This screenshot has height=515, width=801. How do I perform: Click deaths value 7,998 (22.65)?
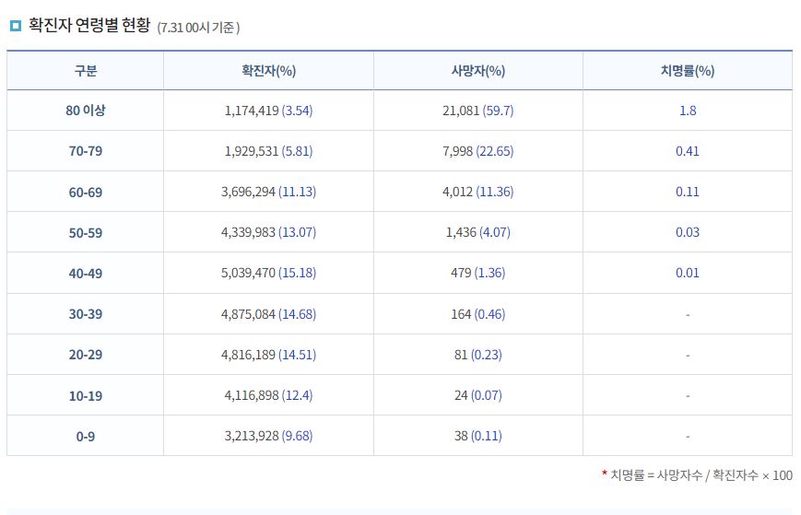point(478,151)
